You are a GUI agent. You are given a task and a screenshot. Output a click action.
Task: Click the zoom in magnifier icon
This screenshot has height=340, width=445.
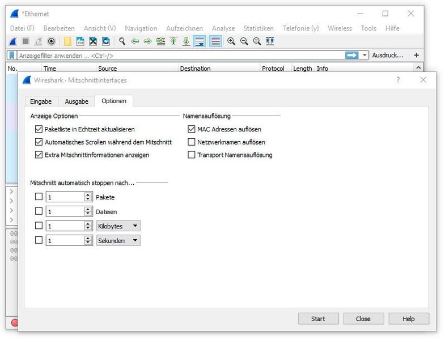point(231,41)
